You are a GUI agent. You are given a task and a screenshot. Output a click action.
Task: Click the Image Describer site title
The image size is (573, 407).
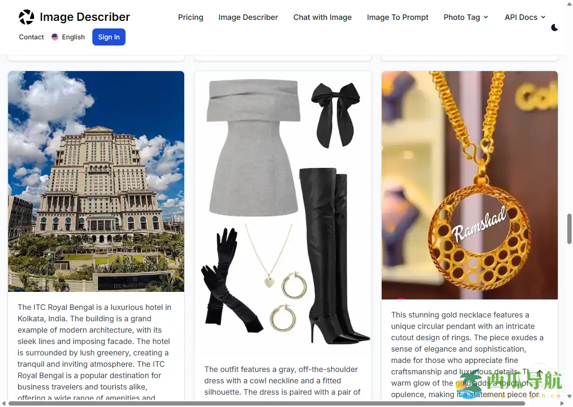[85, 17]
